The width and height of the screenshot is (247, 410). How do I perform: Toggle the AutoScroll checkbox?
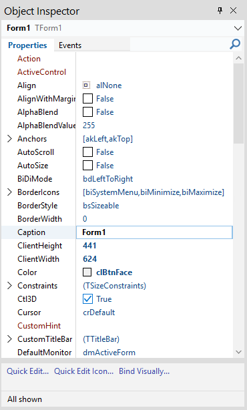click(87, 152)
